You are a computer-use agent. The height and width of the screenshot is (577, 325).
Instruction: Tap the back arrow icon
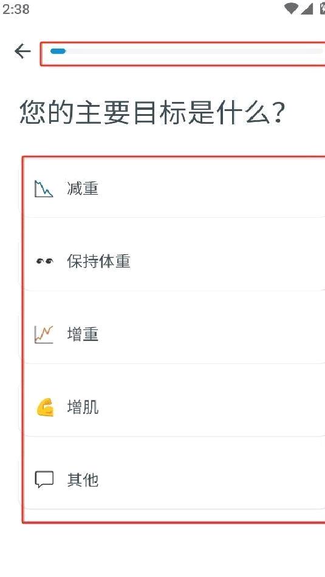click(22, 51)
